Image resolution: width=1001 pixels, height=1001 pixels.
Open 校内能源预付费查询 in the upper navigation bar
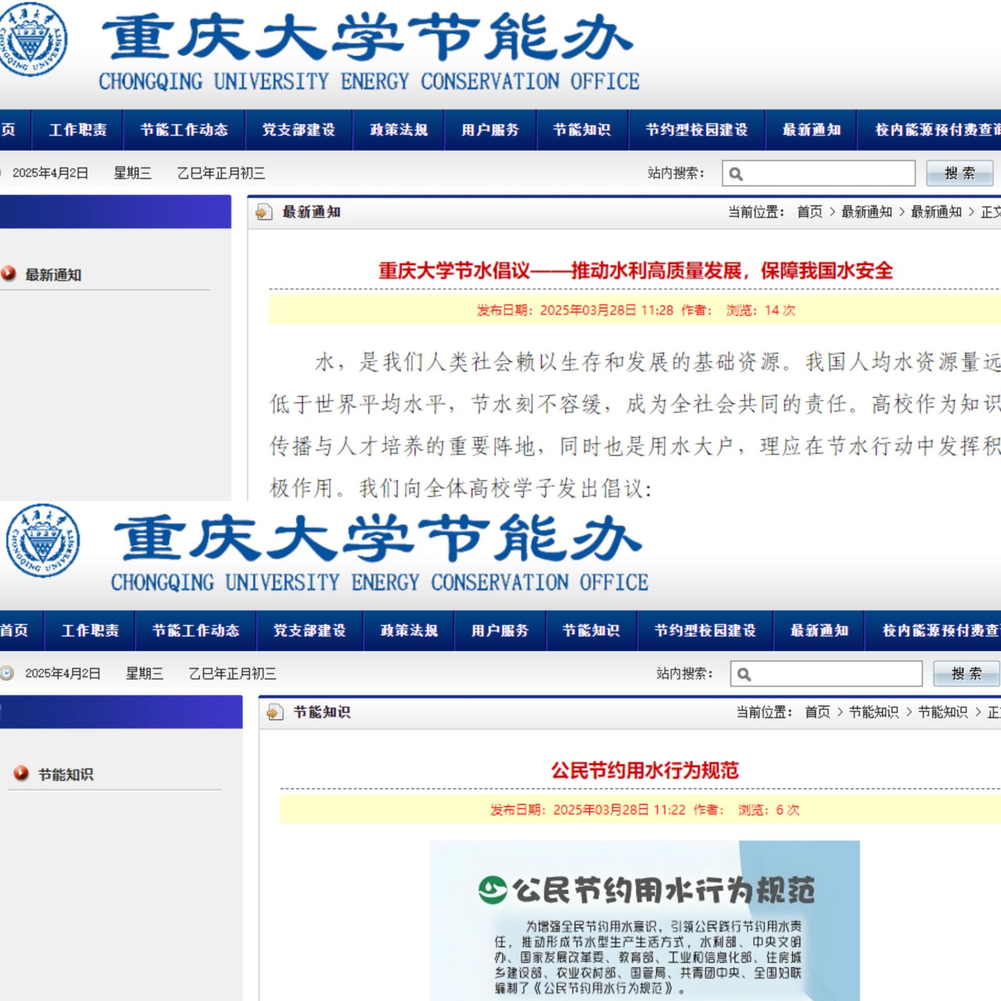point(930,130)
